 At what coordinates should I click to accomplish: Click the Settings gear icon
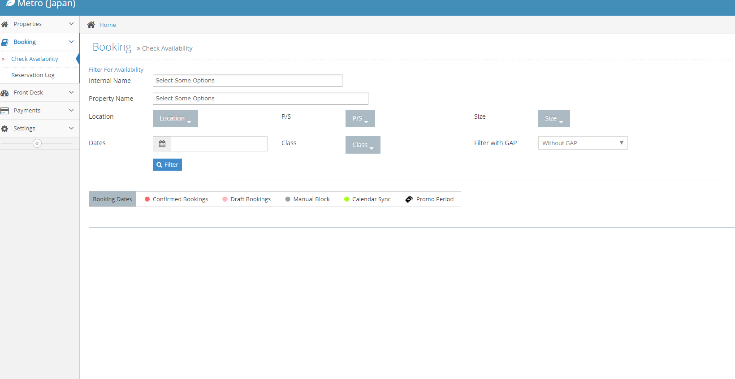[4, 129]
